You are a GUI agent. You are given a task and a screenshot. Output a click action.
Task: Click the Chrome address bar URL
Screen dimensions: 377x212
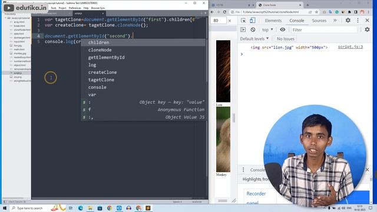[270, 12]
